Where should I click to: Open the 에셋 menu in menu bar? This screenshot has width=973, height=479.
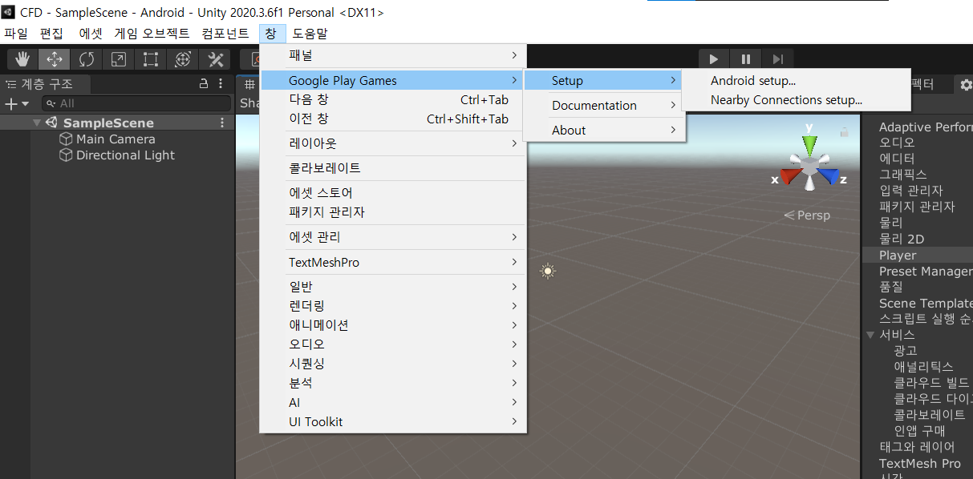pos(91,34)
